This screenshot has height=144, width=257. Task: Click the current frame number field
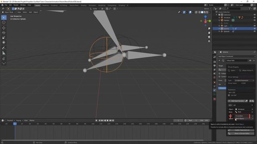(x=178, y=120)
